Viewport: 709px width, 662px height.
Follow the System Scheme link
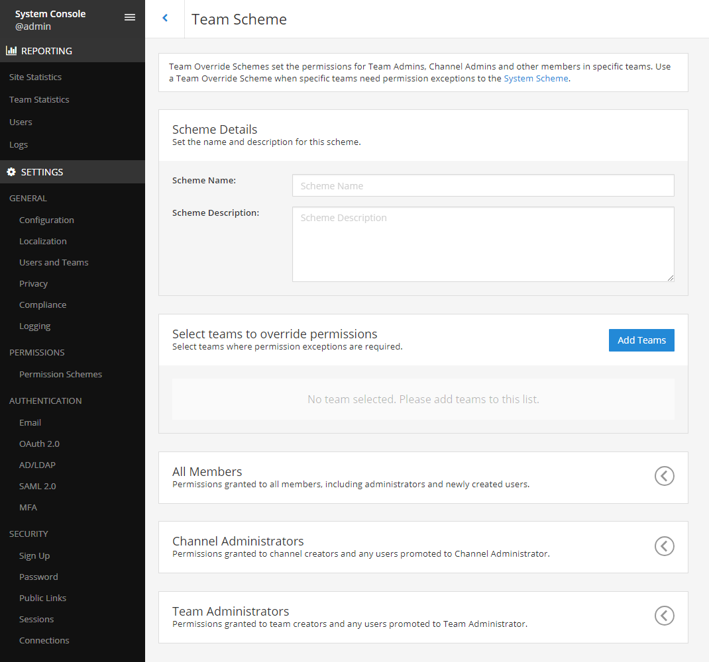click(x=535, y=78)
